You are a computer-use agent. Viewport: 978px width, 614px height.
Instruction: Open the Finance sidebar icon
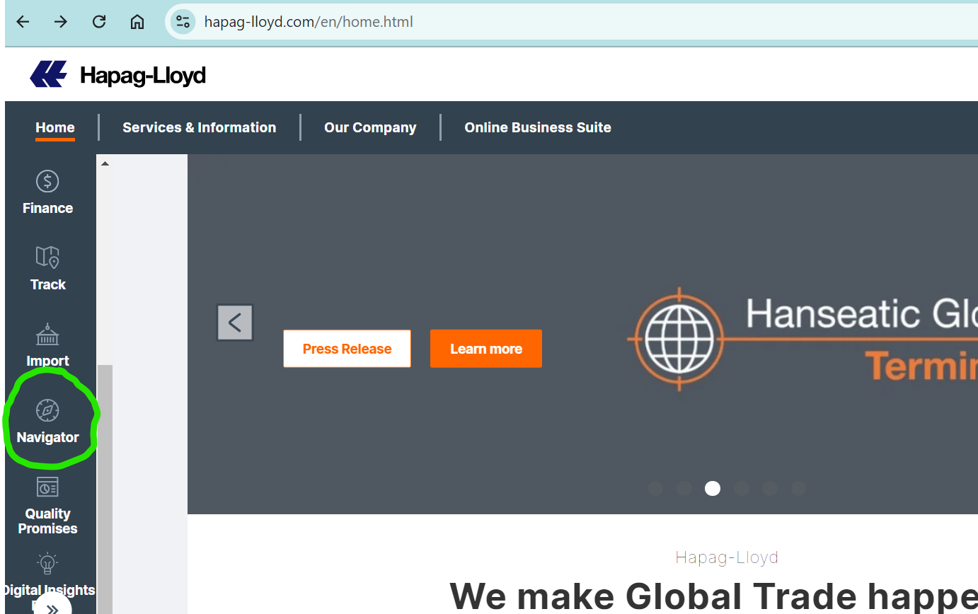coord(47,182)
